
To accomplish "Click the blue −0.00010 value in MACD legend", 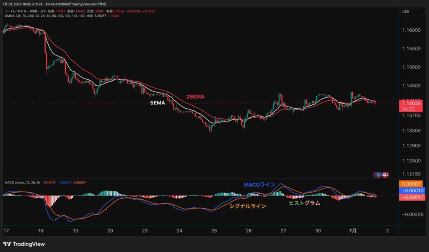I will (x=65, y=182).
